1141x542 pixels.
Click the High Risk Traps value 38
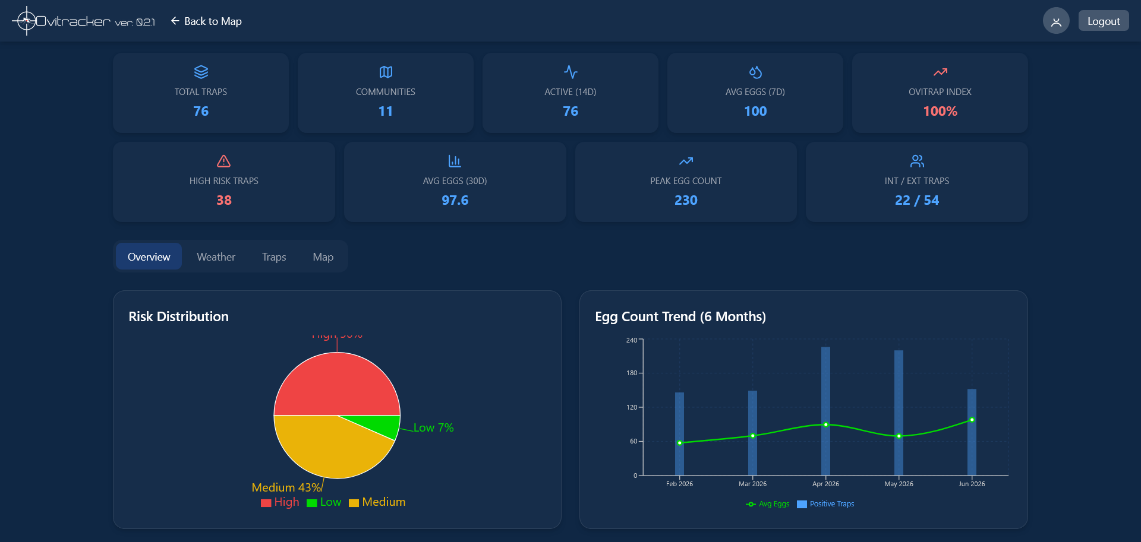tap(223, 200)
